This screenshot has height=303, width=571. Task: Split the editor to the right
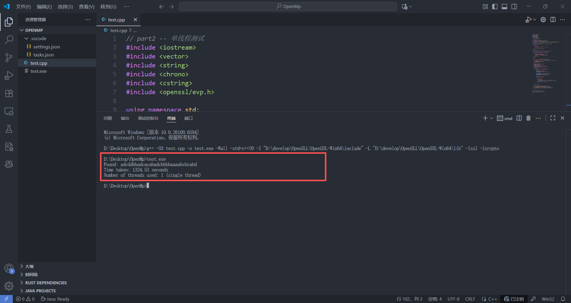tap(553, 20)
